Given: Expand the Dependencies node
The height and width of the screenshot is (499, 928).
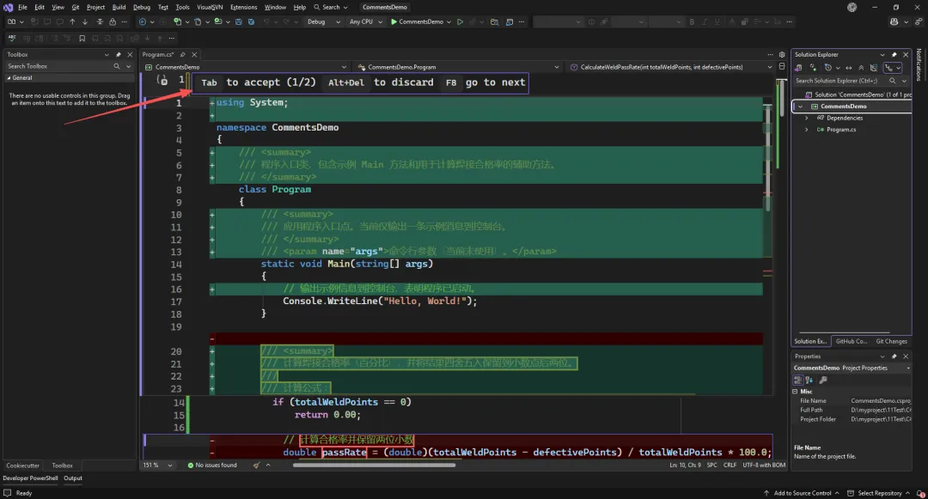Looking at the screenshot, I should pos(806,119).
